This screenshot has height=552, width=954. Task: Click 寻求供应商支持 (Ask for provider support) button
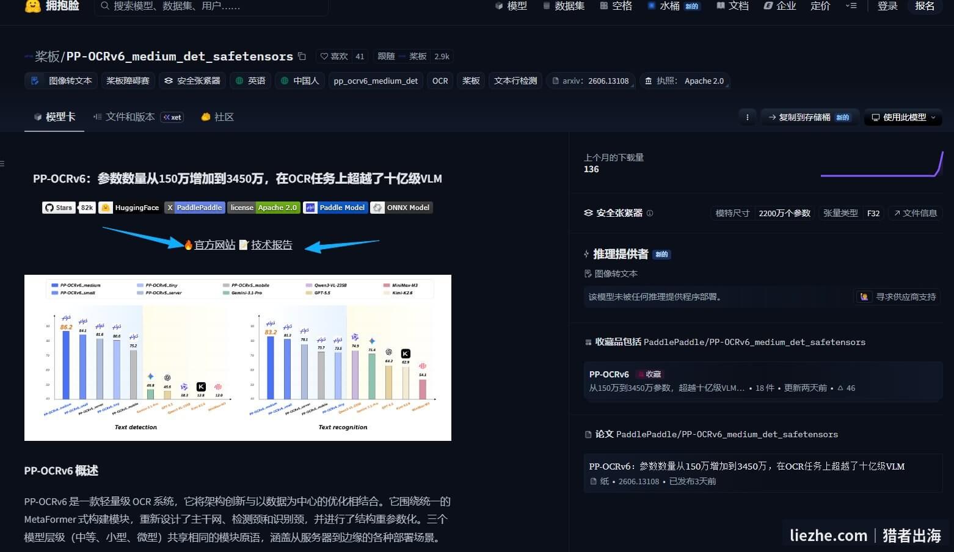[898, 297]
